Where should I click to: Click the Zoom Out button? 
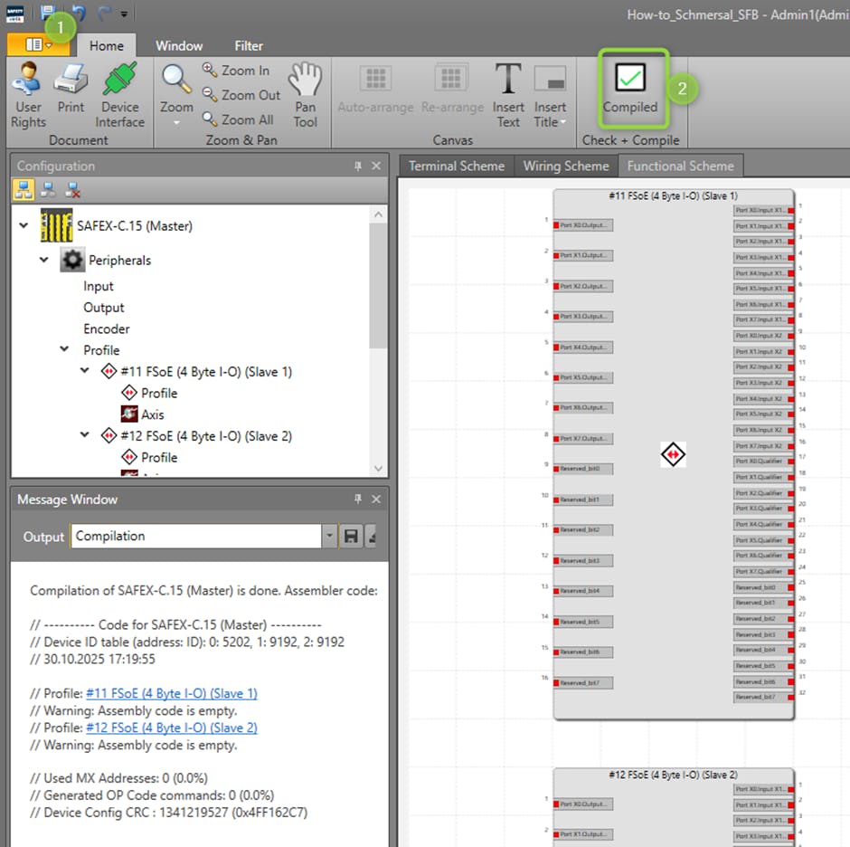tap(240, 95)
